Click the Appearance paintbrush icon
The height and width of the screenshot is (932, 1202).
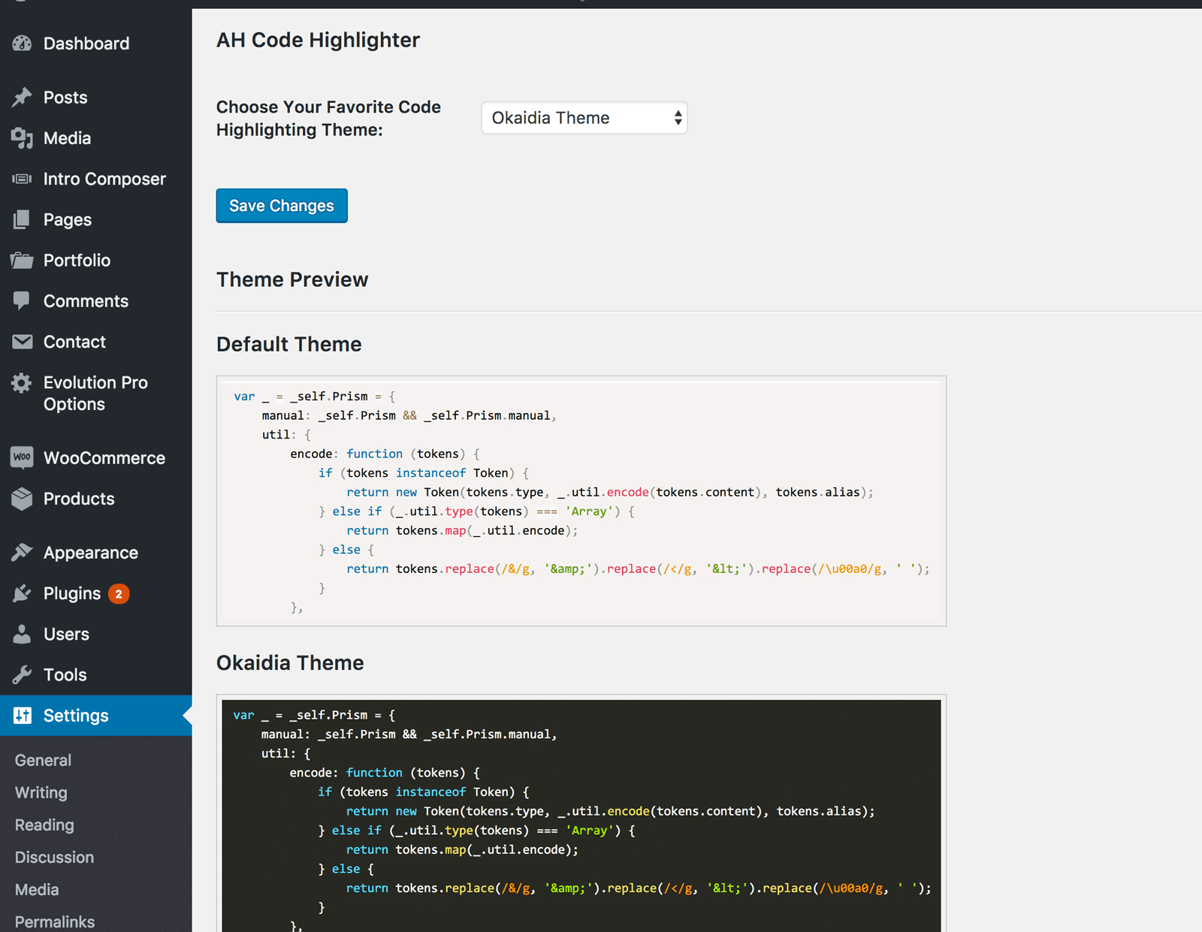[x=22, y=553]
